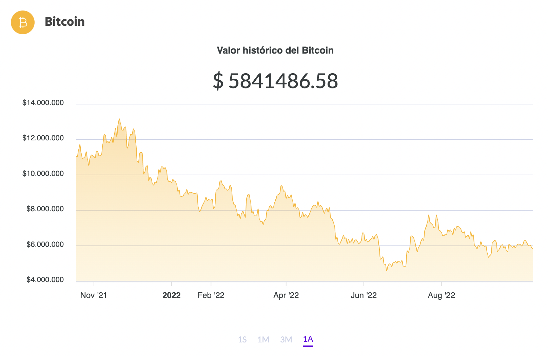Screen dimensions: 548x356
Task: Click the $8.000.000 y-axis label
Action: coord(45,209)
